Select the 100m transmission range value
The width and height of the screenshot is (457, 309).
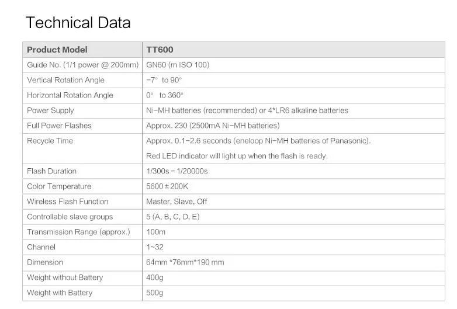(x=155, y=232)
